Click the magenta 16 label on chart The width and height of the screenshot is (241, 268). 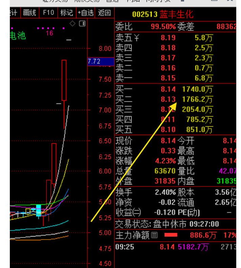click(49, 33)
